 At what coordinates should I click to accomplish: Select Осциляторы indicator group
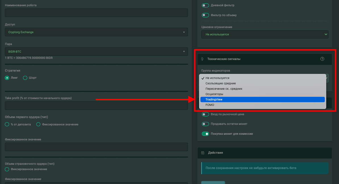214,94
